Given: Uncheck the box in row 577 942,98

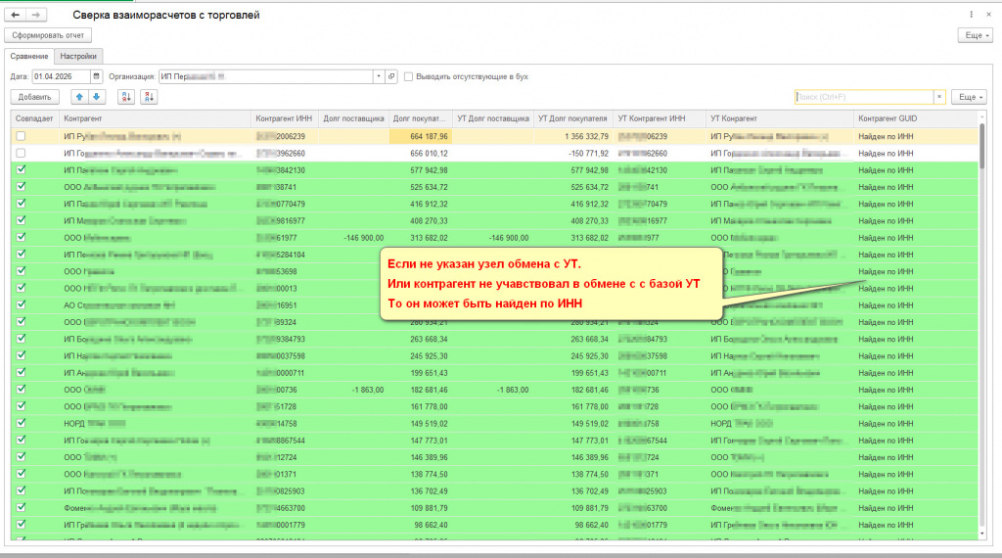Looking at the screenshot, I should point(22,170).
